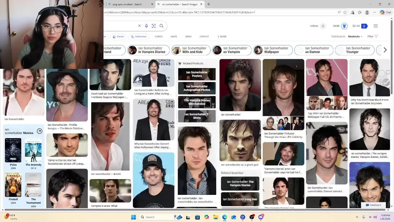Open File Explorer from taskbar
This screenshot has height=222, width=394.
pyautogui.click(x=216, y=217)
